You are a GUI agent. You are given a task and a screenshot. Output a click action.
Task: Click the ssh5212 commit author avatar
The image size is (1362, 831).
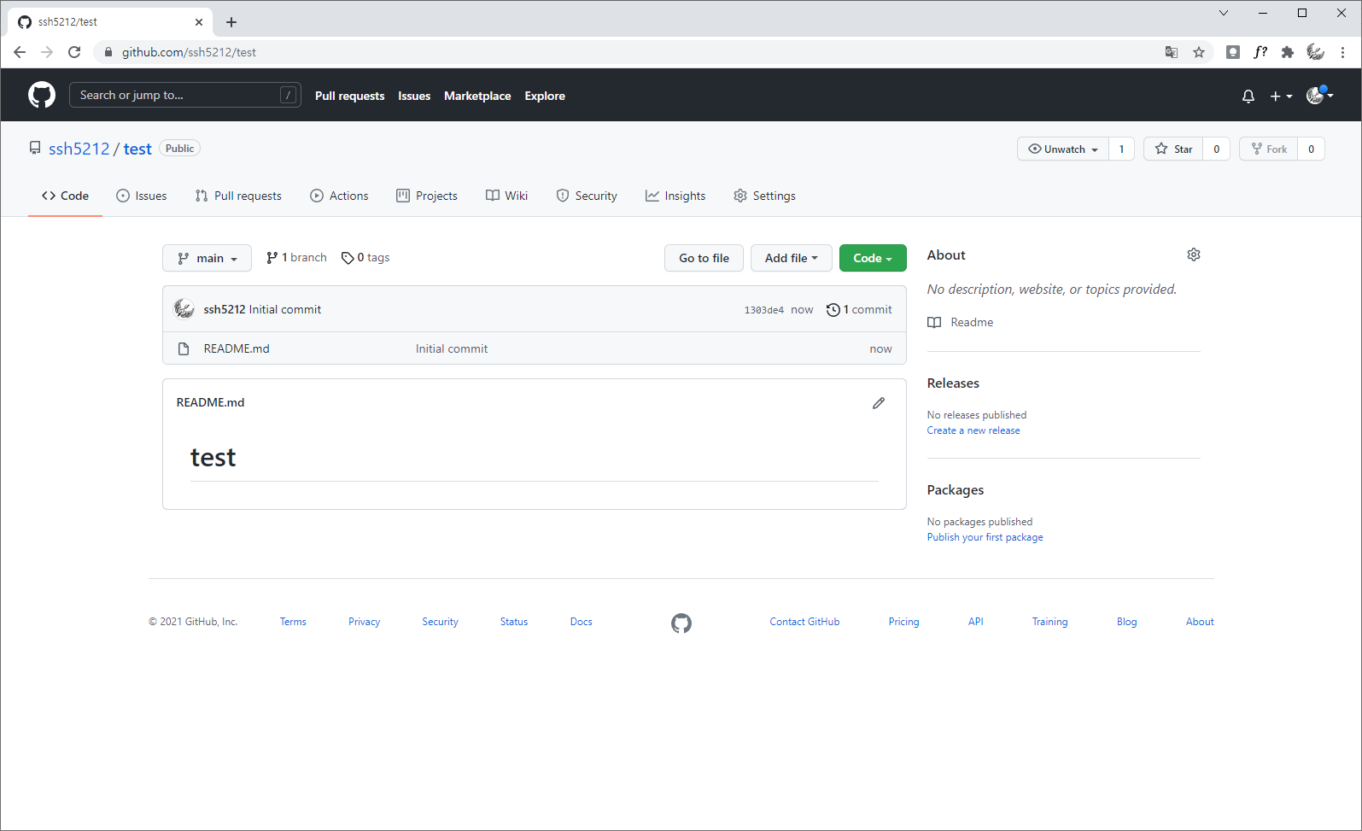coord(184,308)
